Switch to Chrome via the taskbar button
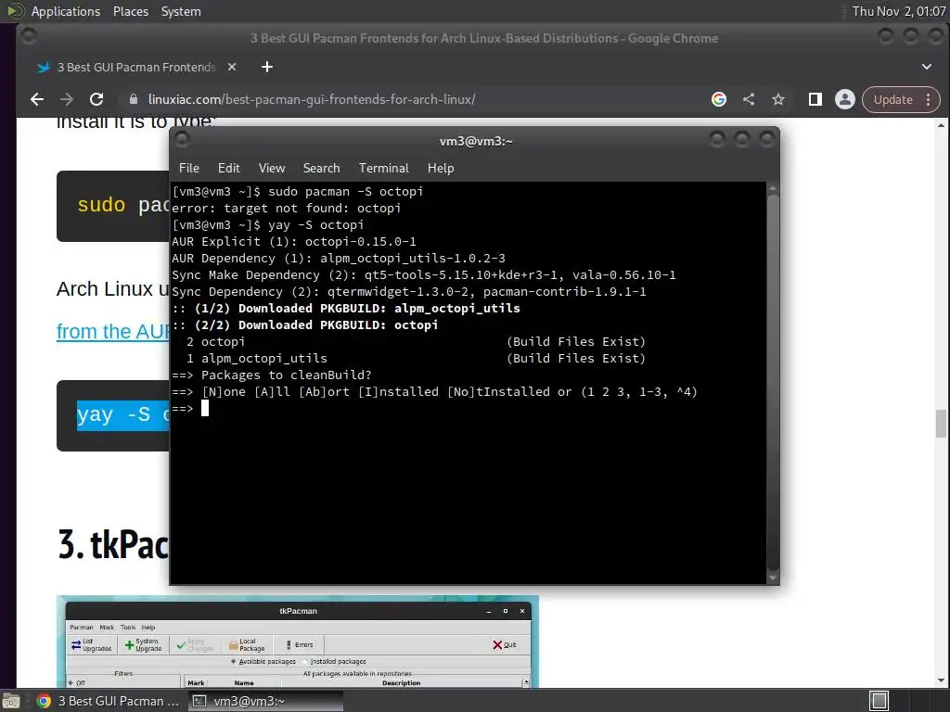This screenshot has height=712, width=950. coord(108,701)
